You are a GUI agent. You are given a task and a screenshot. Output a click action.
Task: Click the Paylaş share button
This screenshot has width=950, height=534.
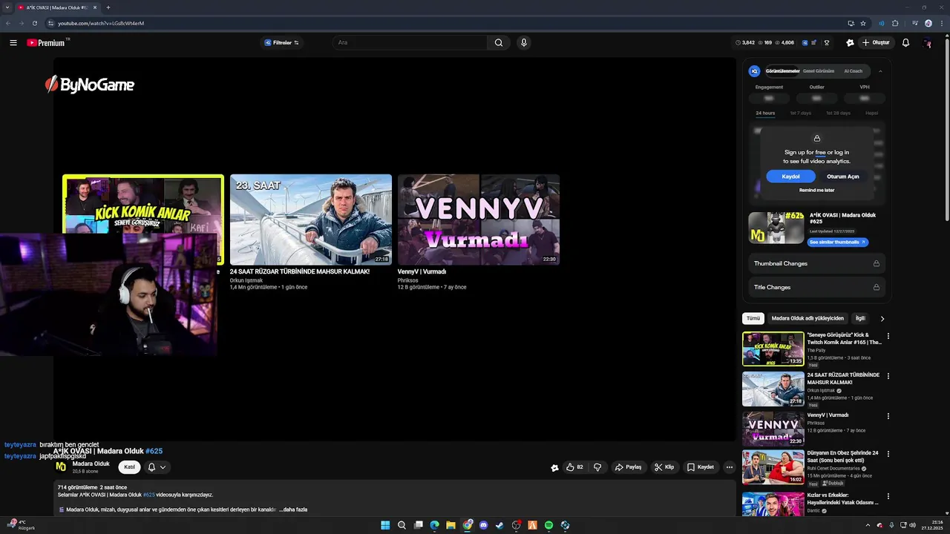628,467
